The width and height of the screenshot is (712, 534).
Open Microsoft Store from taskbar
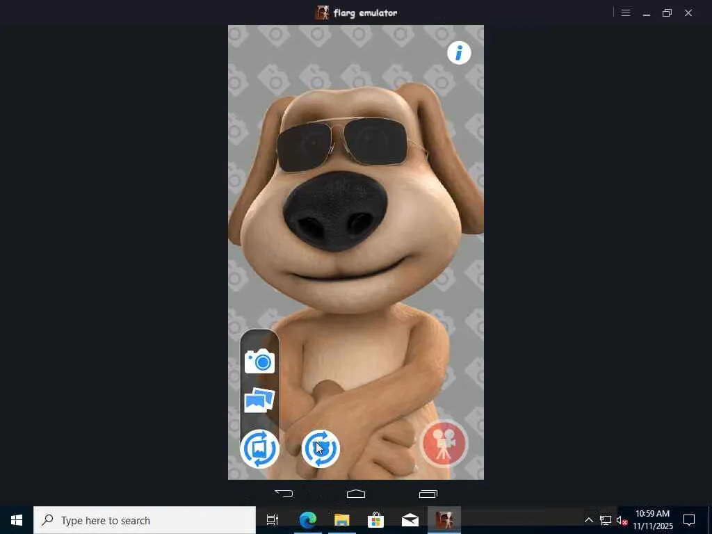coord(376,520)
